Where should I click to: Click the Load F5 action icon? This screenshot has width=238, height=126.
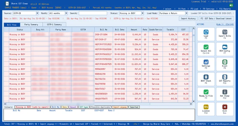click(x=206, y=32)
